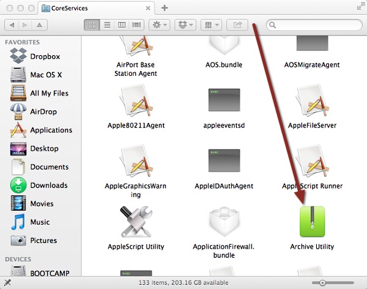The image size is (367, 289).
Task: Select the AppleScript Runner icon
Action: click(x=312, y=161)
